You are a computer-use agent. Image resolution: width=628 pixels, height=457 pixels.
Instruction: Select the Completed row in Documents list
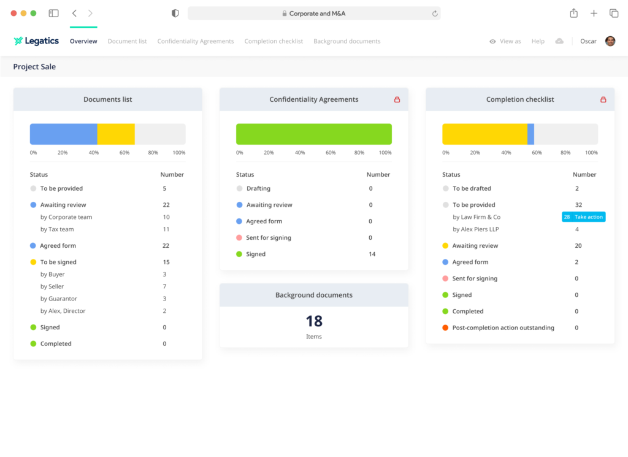pyautogui.click(x=108, y=344)
